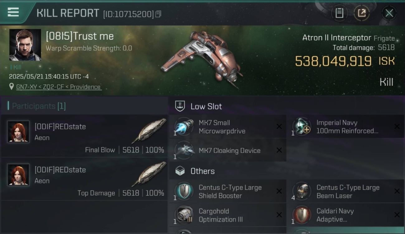The width and height of the screenshot is (405, 234).
Task: Click the Centus C-Type Large Beam Laser icon
Action: (x=302, y=191)
